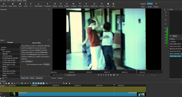
Task: Switch to the Project tab
Action: (60, 78)
